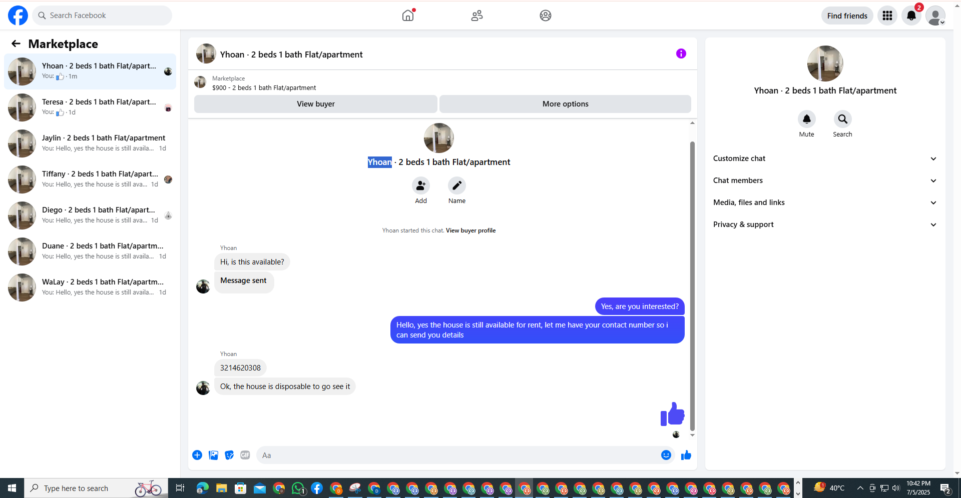The height and width of the screenshot is (498, 961).
Task: Open Yhoan conversation in list
Action: (x=90, y=71)
